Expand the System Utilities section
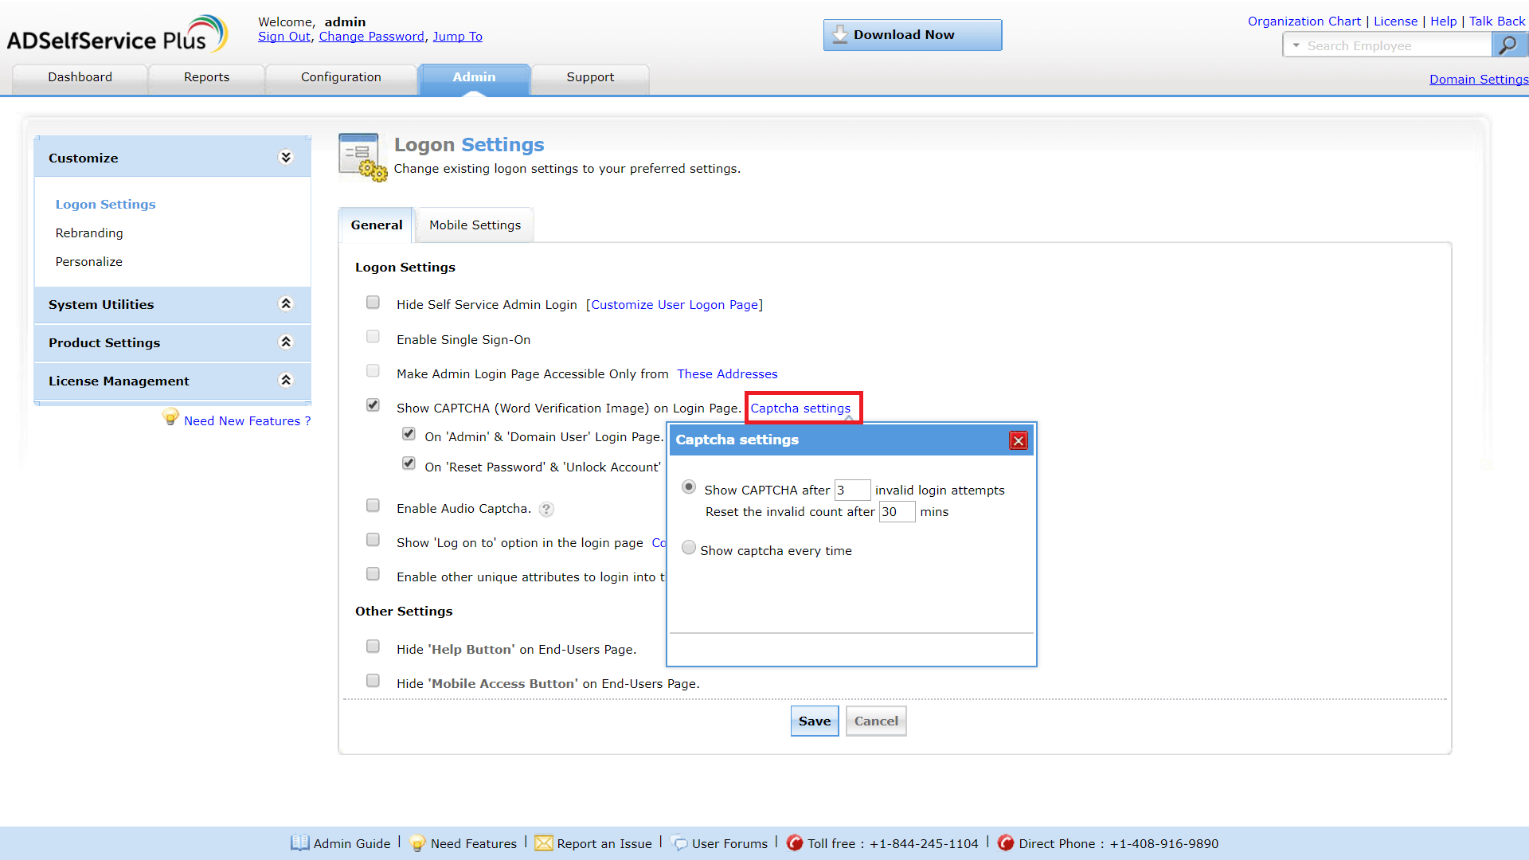1529x860 pixels. [x=286, y=304]
